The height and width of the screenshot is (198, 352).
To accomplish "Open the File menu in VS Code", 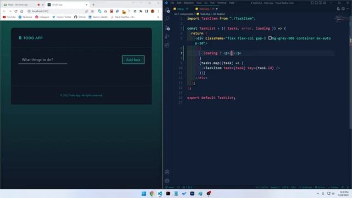I will 172,3.
